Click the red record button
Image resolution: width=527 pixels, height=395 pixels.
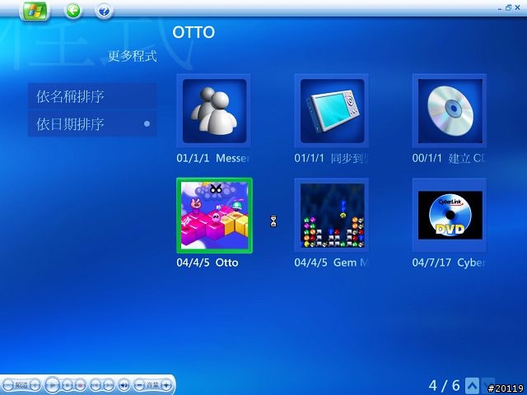pos(80,385)
